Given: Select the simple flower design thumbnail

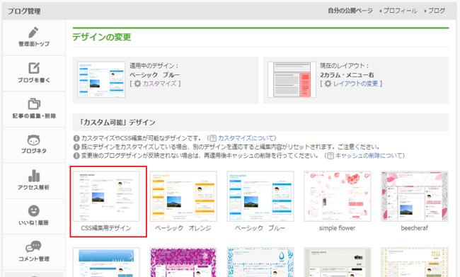Looking at the screenshot, I should [x=338, y=196].
